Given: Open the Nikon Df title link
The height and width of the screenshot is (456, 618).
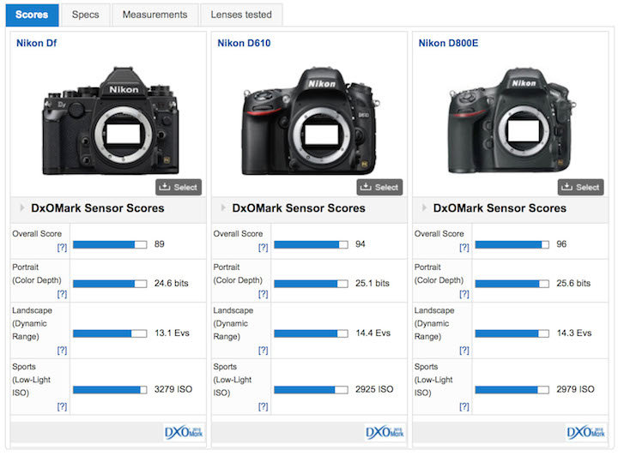Looking at the screenshot, I should click(x=36, y=43).
